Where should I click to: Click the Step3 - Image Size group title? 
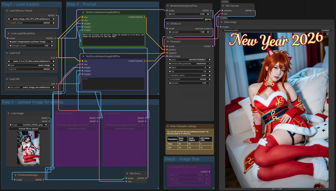(182, 159)
